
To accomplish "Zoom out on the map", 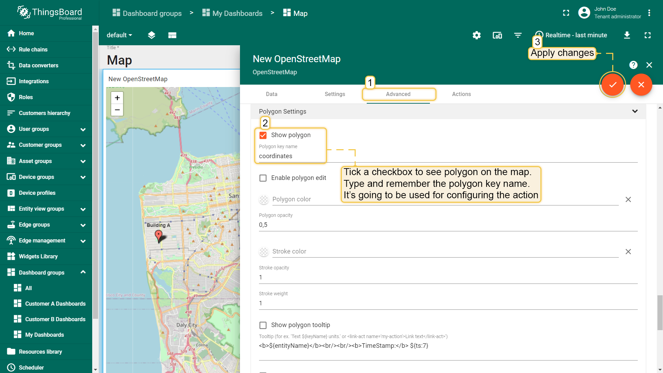I will pos(117,110).
